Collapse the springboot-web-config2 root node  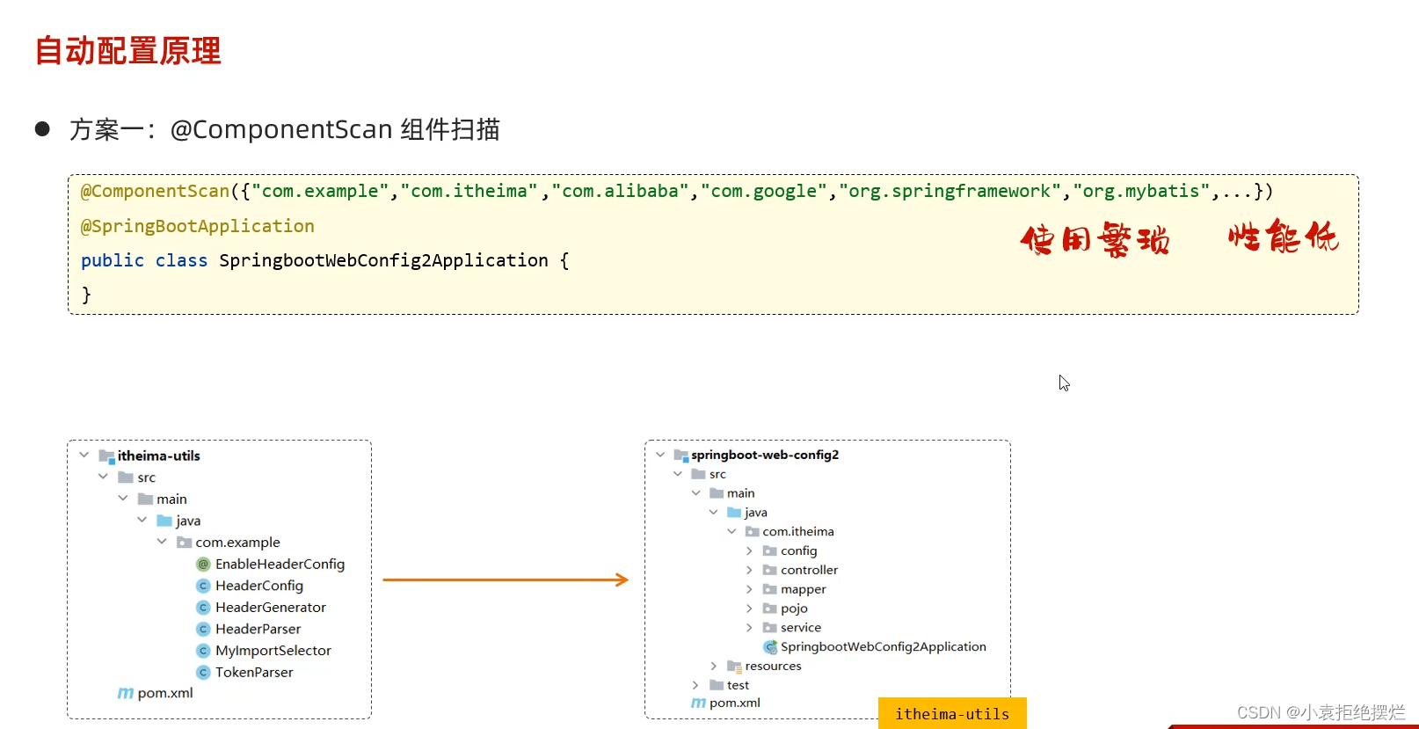coord(660,455)
